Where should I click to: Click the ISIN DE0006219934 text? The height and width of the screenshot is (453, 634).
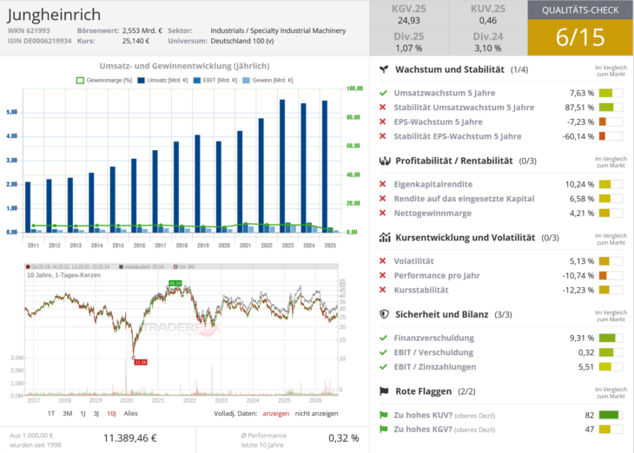[x=40, y=41]
